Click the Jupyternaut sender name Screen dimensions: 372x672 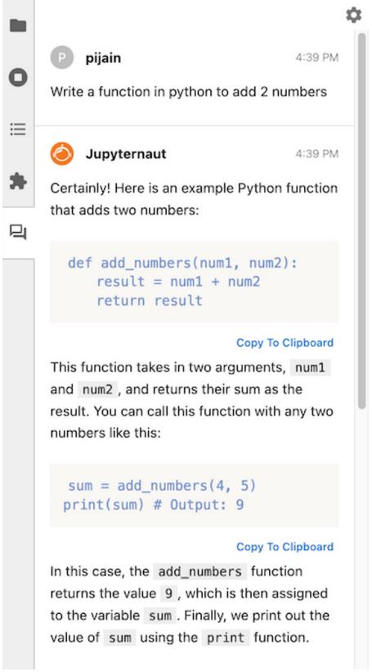click(126, 154)
